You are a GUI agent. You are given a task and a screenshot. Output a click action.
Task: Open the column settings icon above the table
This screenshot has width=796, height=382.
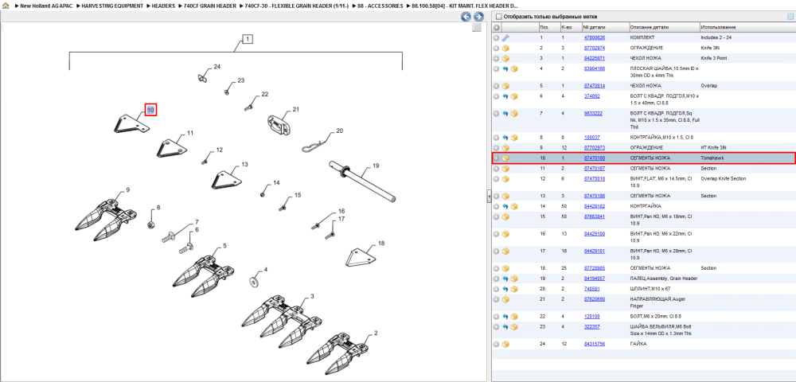click(789, 16)
